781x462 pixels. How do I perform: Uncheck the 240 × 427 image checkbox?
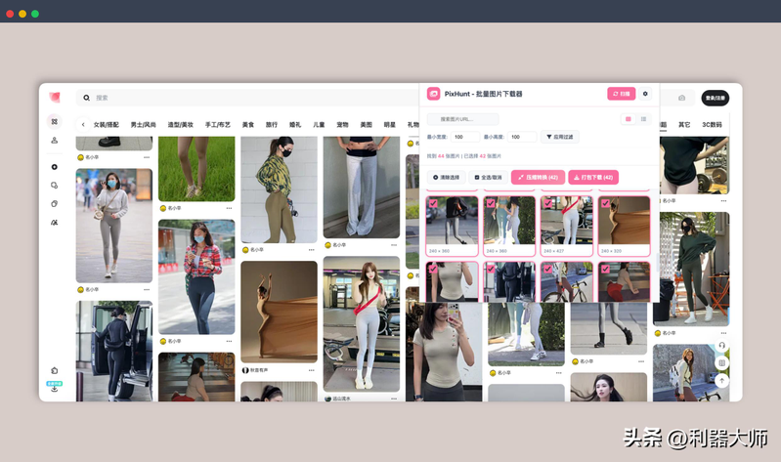click(548, 203)
